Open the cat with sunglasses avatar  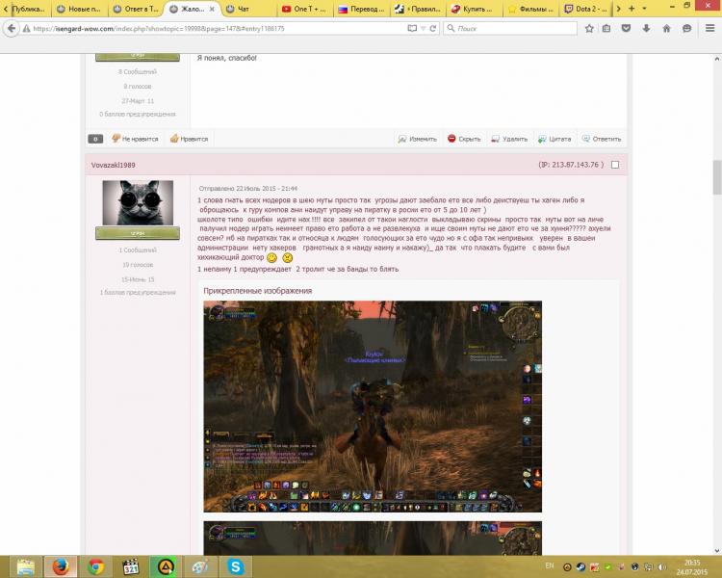point(138,203)
